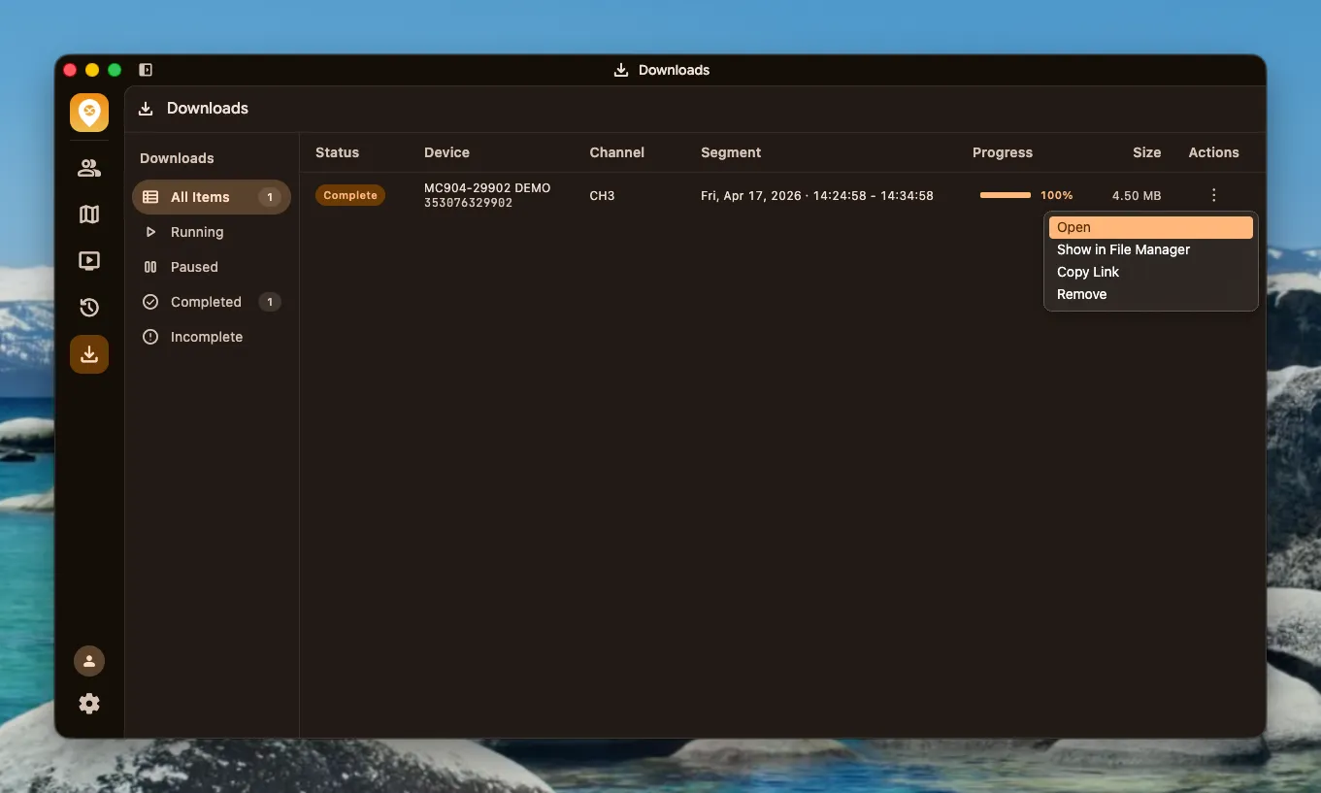
Task: Select the highlighted downloads sidebar icon
Action: pyautogui.click(x=89, y=354)
